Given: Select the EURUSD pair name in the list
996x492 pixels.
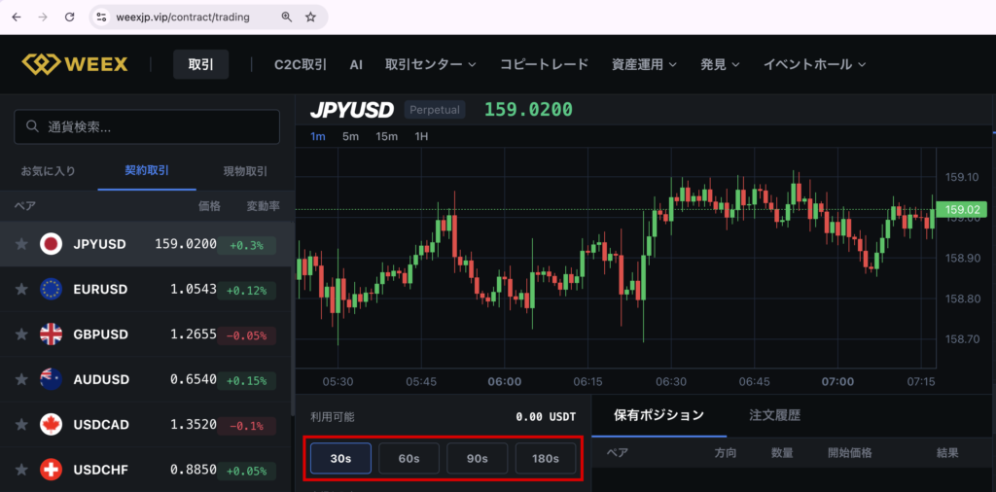Looking at the screenshot, I should pos(100,290).
